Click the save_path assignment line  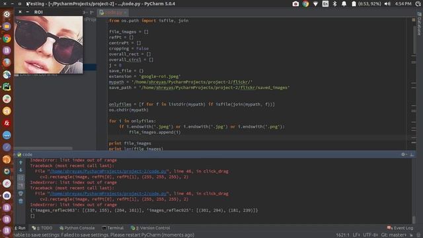199,87
